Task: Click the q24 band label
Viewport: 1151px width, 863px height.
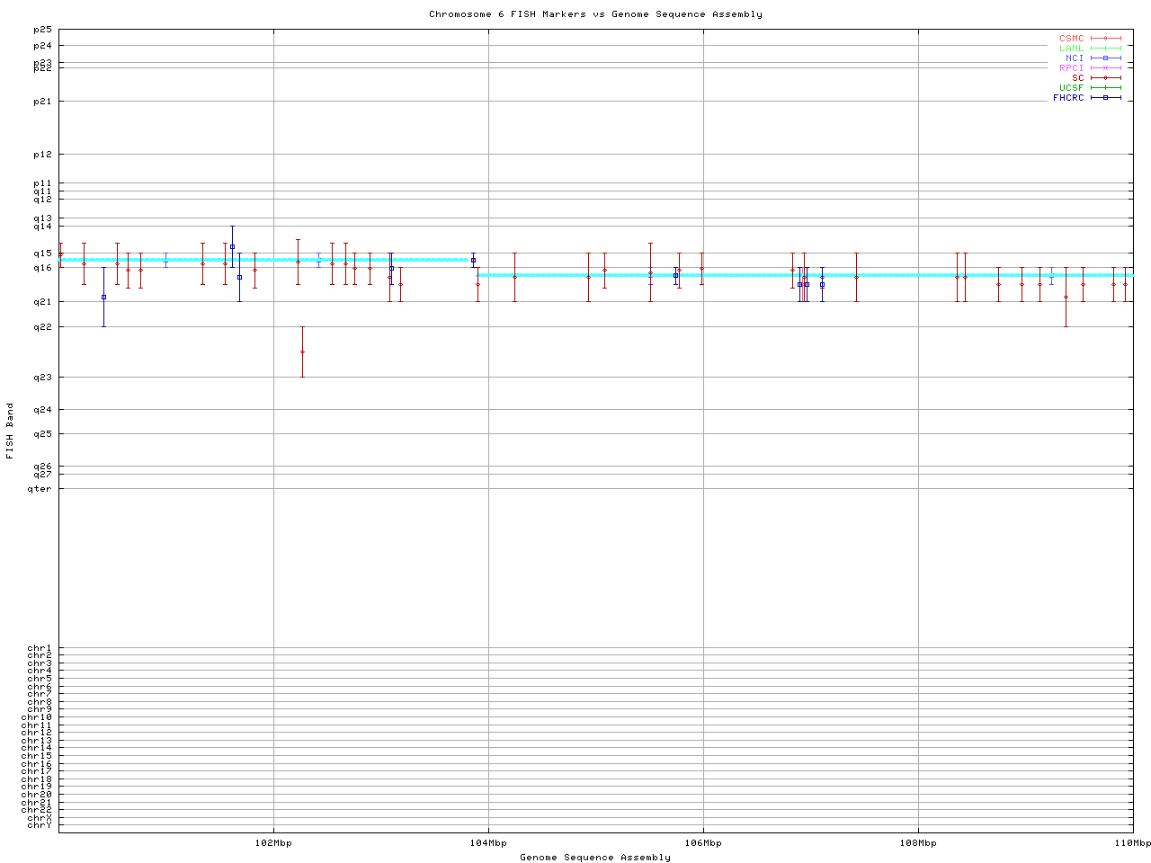Action: (43, 410)
